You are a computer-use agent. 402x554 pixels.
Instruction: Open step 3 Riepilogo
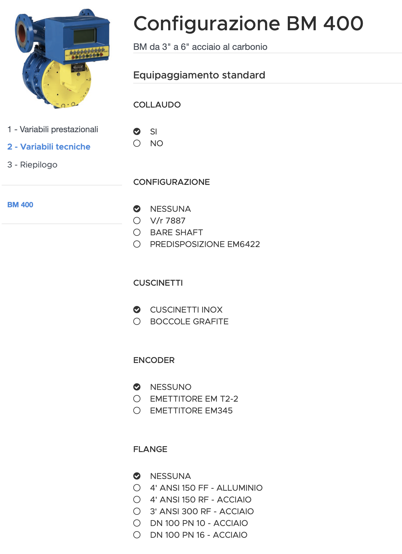pos(32,165)
